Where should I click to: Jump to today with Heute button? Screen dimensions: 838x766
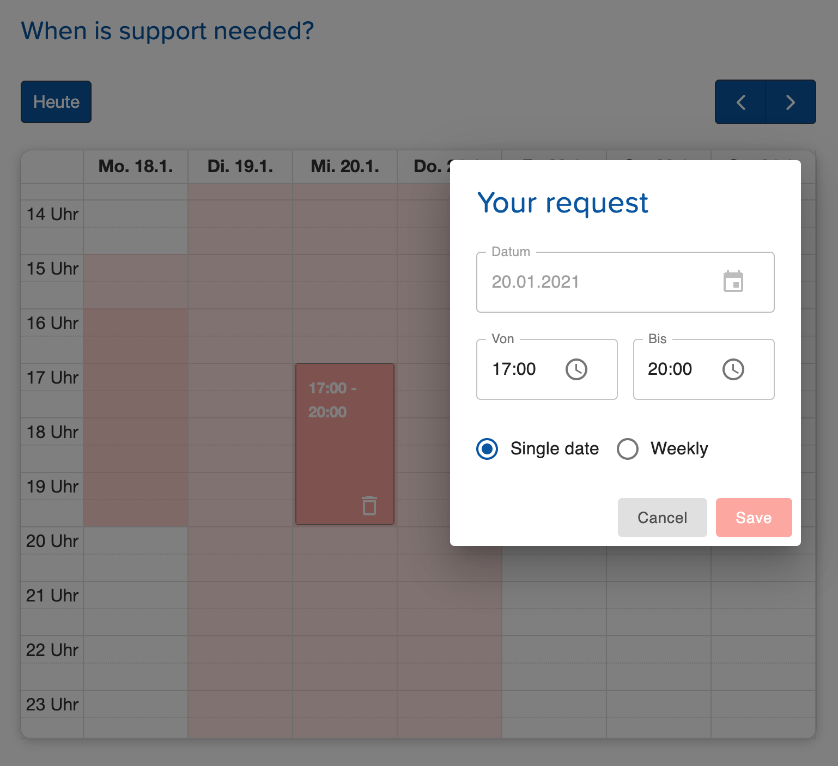coord(56,102)
